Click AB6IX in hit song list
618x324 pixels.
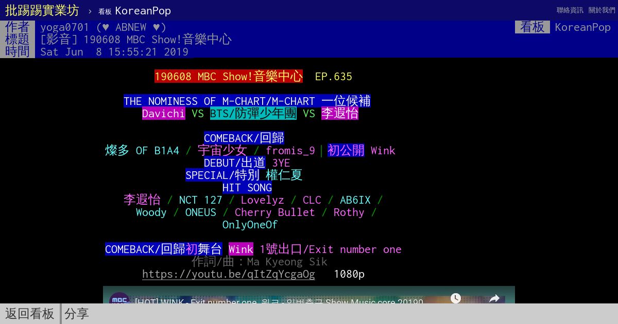355,200
